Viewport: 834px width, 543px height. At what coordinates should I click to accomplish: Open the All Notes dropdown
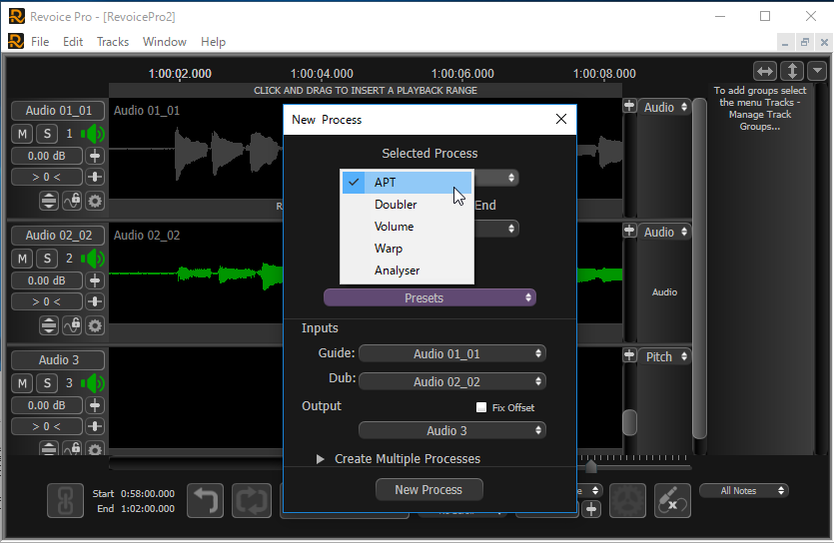coord(743,490)
